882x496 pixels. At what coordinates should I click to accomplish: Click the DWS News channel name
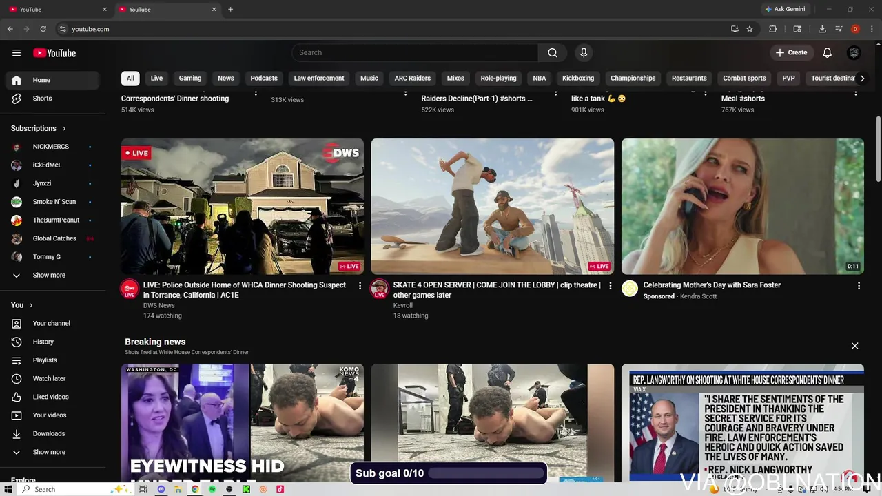point(159,305)
